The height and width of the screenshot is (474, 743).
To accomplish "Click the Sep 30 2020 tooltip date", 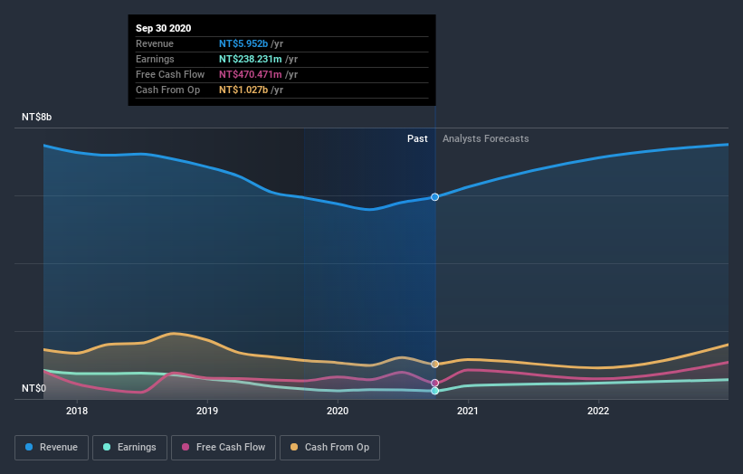I will (x=164, y=28).
